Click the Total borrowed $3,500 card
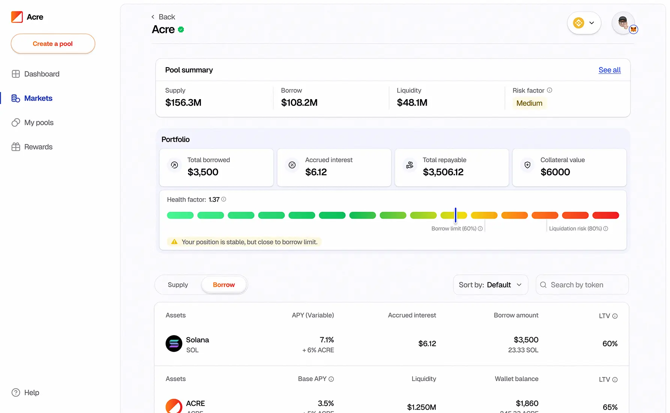The image size is (670, 413). pyautogui.click(x=217, y=168)
